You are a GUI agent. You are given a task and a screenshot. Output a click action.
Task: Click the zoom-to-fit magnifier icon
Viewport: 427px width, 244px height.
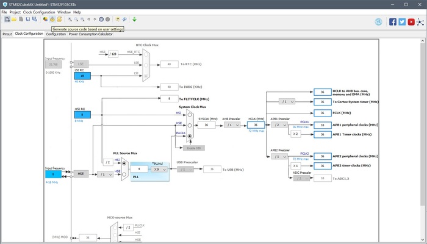click(70, 20)
